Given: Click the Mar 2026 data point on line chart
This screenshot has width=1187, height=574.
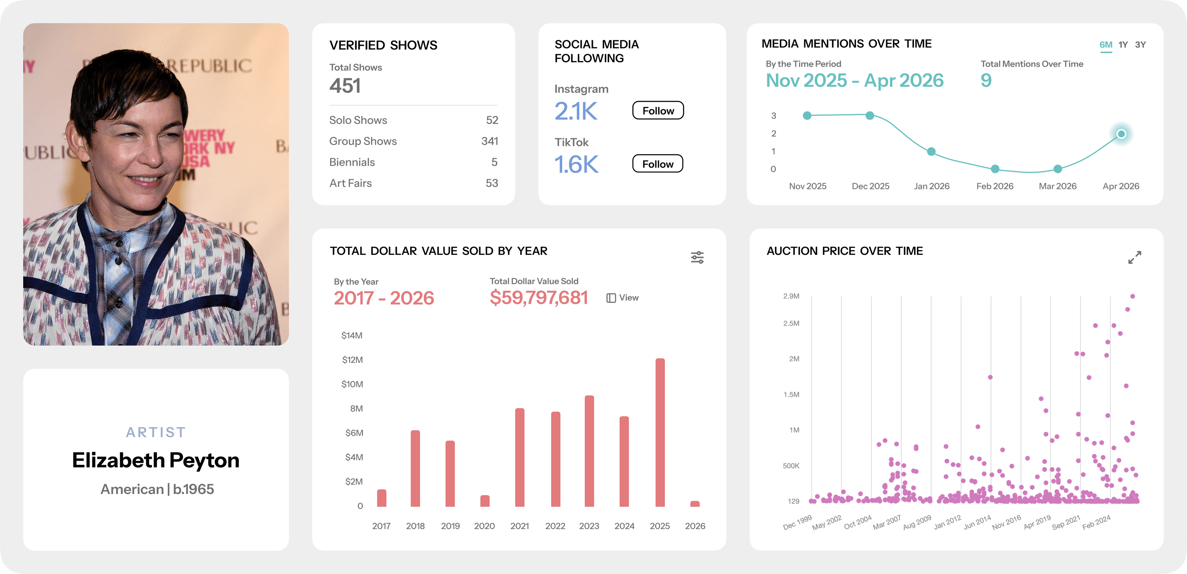Looking at the screenshot, I should 1058,169.
